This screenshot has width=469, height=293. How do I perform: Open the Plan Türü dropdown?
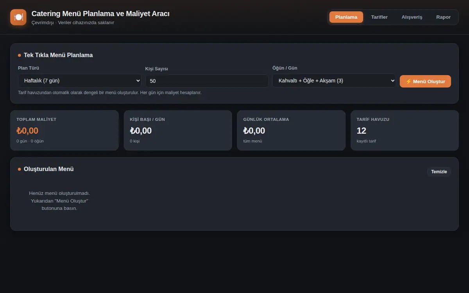pyautogui.click(x=80, y=80)
